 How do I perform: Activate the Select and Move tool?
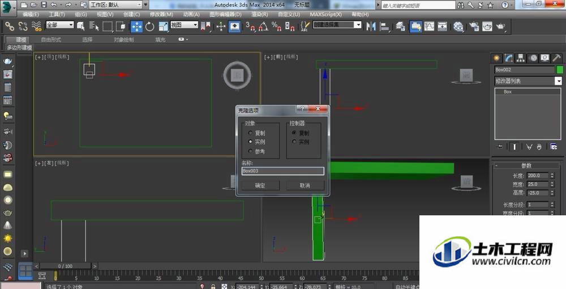point(136,27)
